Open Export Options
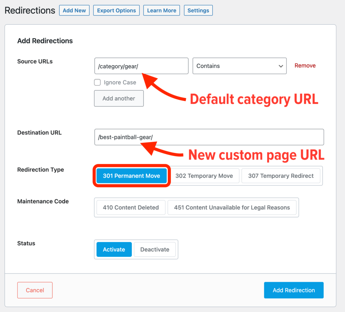 coord(116,10)
